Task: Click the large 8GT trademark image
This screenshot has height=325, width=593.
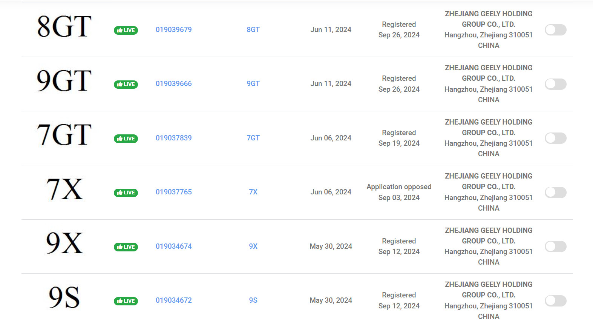Action: pos(64,27)
